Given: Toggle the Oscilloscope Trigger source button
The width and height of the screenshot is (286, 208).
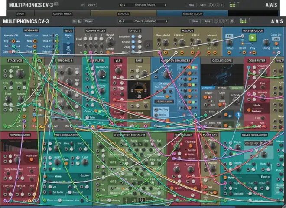Looking at the screenshot, I should 205,97.
